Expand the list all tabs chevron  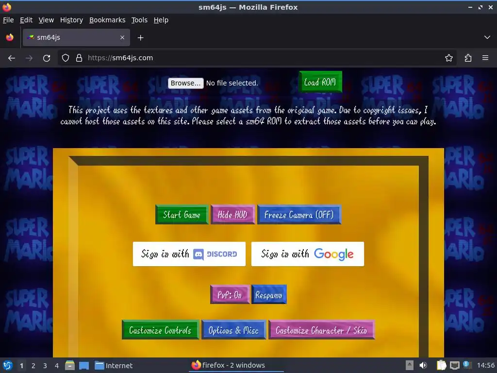click(x=487, y=37)
